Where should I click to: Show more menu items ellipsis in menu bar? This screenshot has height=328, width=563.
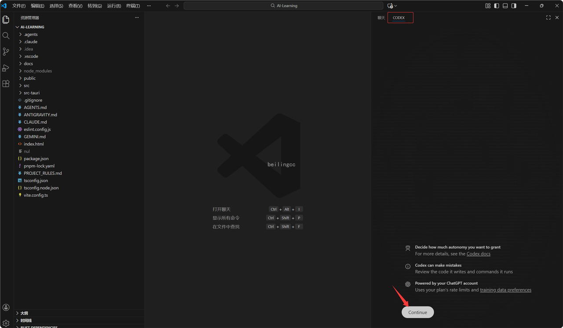149,6
